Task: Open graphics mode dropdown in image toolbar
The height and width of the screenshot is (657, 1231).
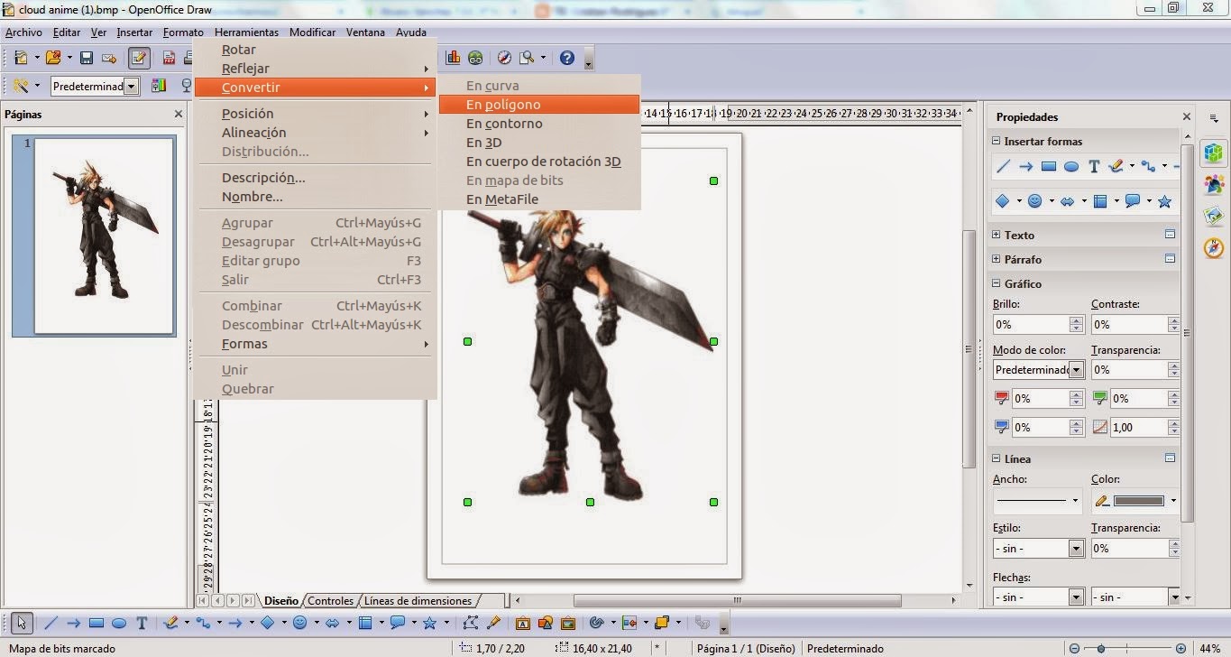Action: point(132,87)
